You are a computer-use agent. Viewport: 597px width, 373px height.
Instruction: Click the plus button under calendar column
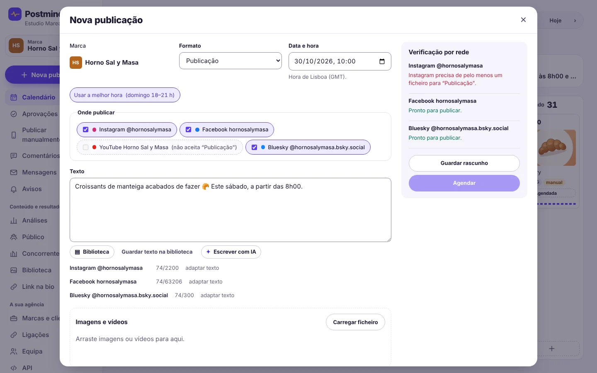point(552,349)
